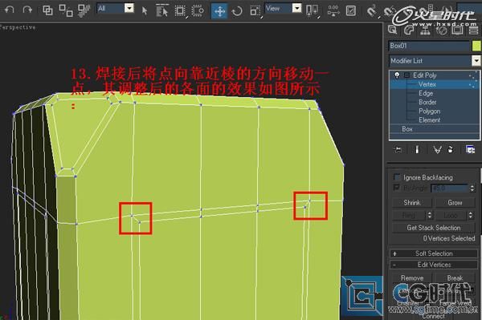Click the By Angle spinner arrows
This screenshot has height=320, width=482.
pyautogui.click(x=472, y=188)
